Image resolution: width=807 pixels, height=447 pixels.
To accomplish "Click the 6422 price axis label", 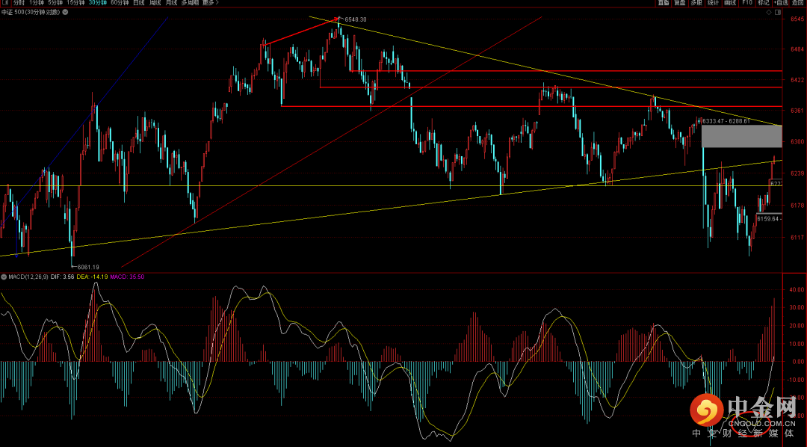I will [x=797, y=80].
